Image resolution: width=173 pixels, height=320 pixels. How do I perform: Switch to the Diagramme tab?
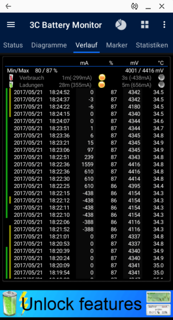(49, 45)
